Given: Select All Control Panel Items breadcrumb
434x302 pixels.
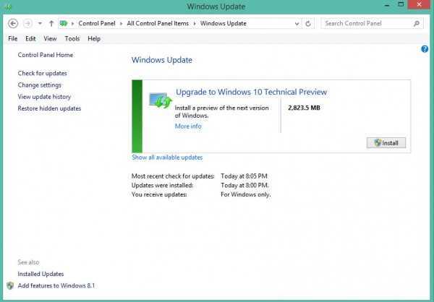Looking at the screenshot, I should (x=158, y=24).
